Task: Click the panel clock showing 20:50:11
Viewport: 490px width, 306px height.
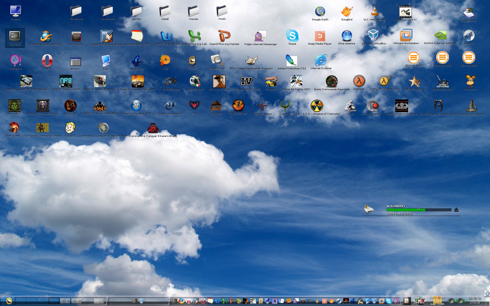Action: (475, 300)
